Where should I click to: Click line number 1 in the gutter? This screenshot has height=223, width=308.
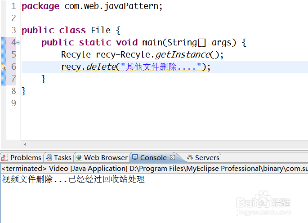[13, 6]
